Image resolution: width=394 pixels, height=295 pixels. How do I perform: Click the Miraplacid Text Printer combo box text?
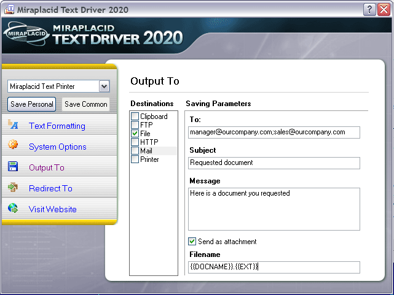pos(42,86)
